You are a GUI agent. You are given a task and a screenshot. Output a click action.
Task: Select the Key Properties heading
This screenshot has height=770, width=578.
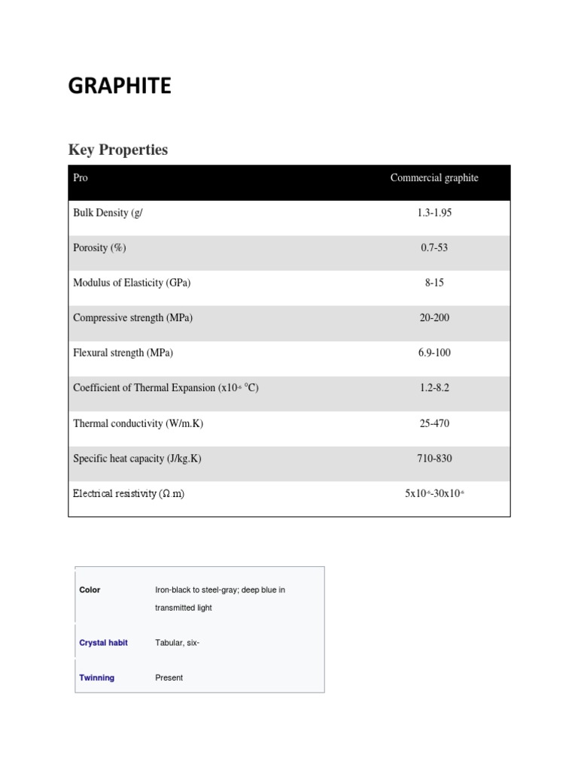point(118,150)
